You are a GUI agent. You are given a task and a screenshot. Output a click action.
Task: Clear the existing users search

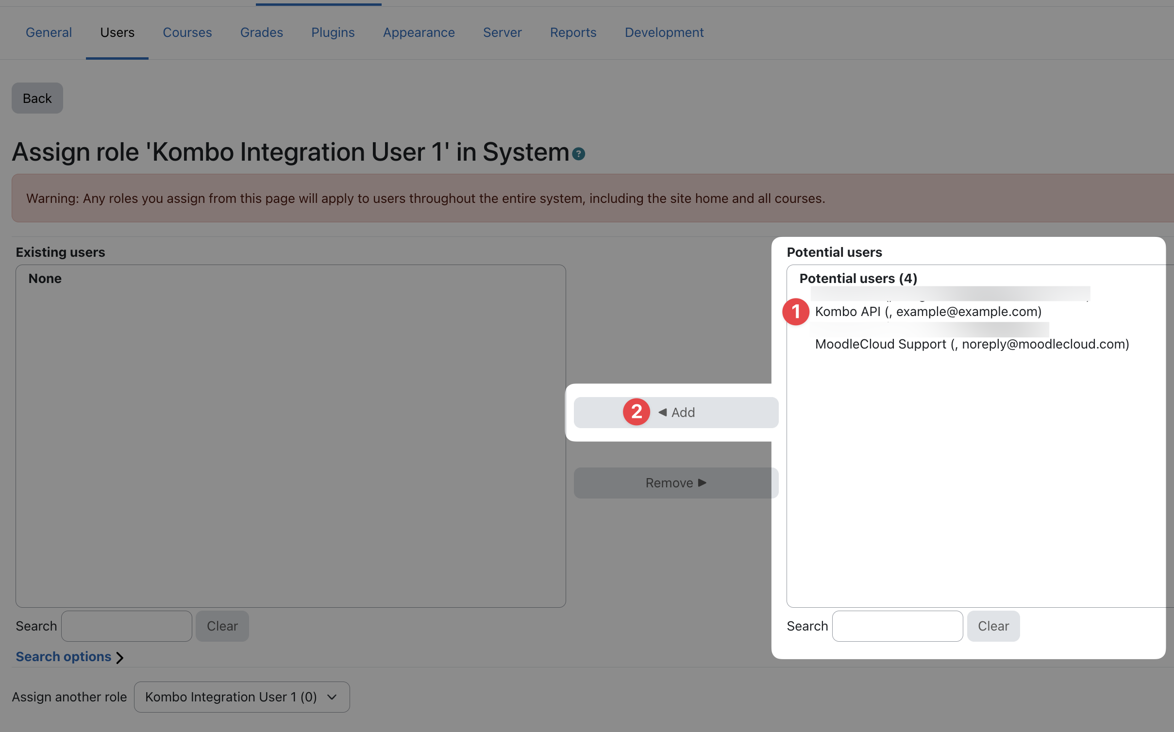point(222,626)
